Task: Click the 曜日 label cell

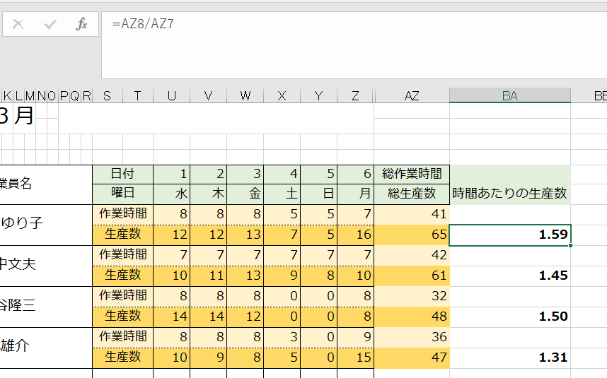Action: (122, 193)
